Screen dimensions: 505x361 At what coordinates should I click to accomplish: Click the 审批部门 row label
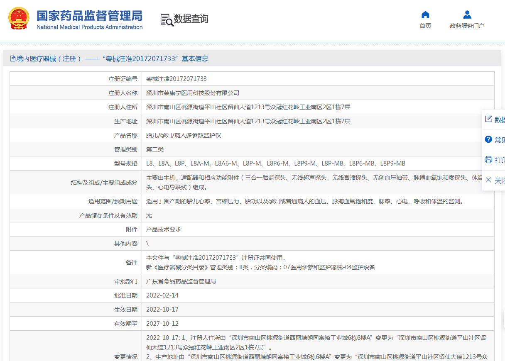(126, 281)
